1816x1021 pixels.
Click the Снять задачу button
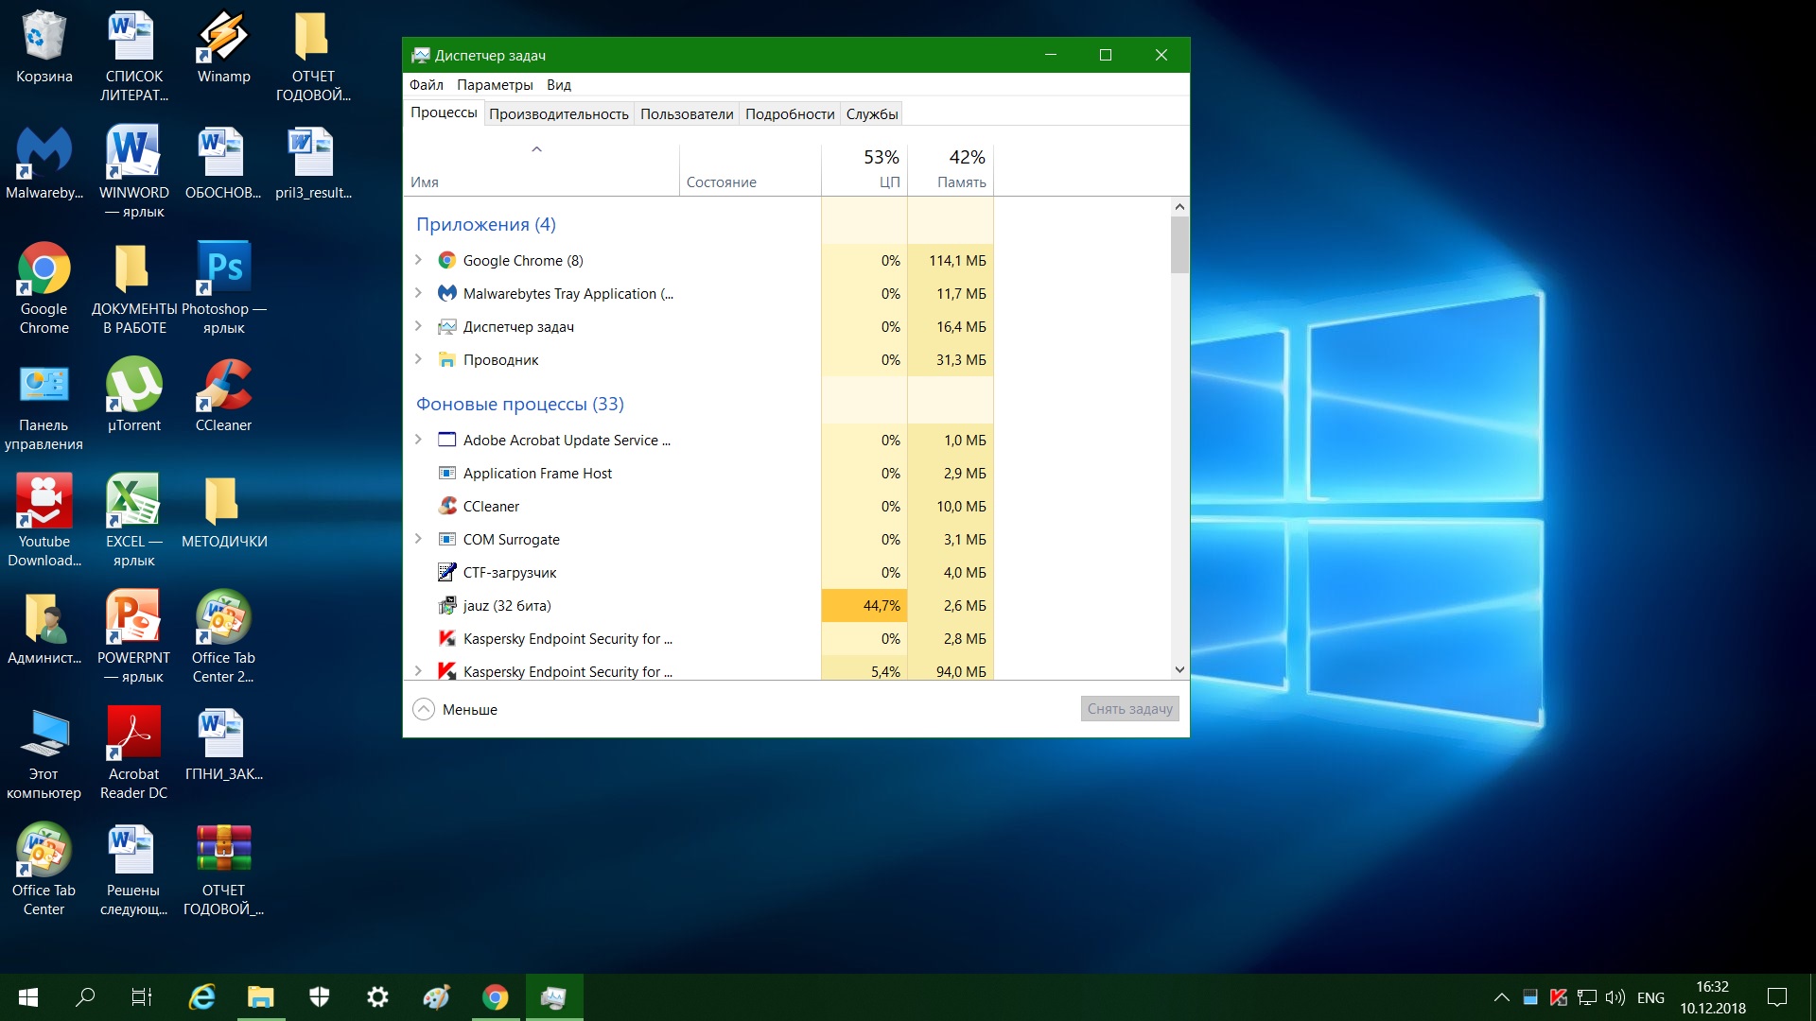[1129, 709]
